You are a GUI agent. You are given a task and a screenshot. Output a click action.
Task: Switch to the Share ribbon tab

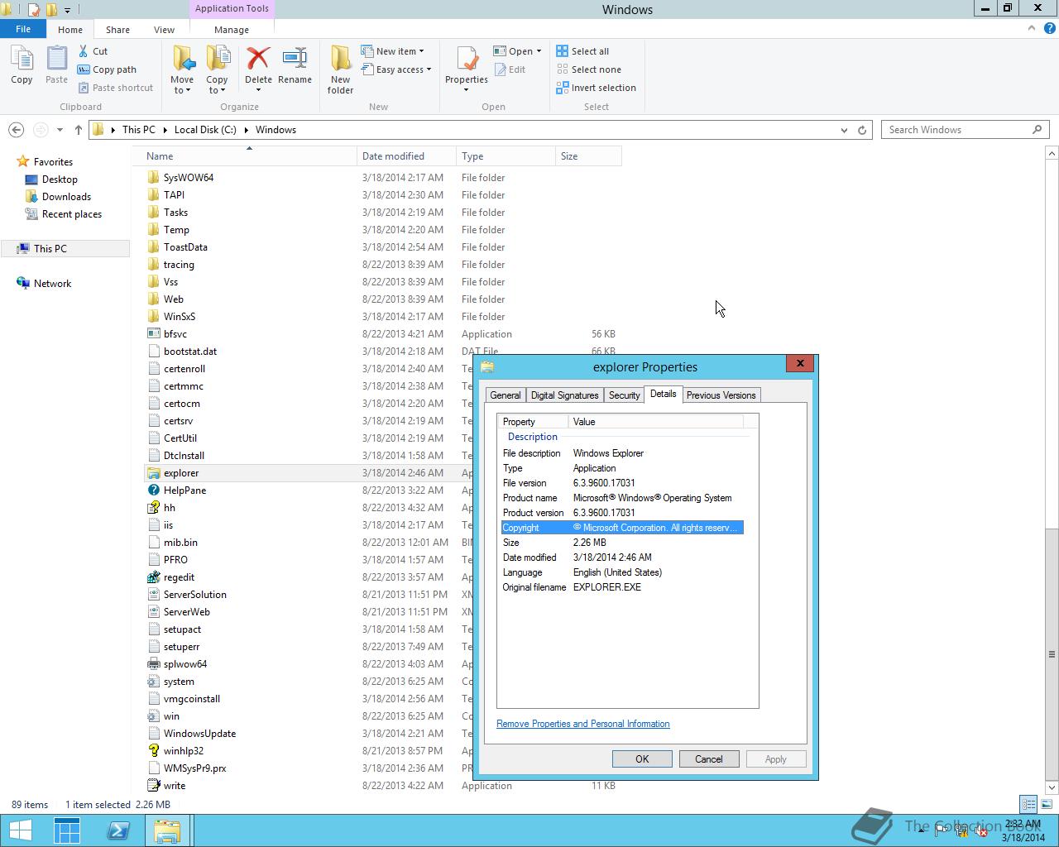tap(117, 30)
